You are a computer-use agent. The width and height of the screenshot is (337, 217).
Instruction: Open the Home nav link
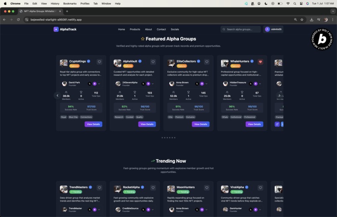pos(121,29)
